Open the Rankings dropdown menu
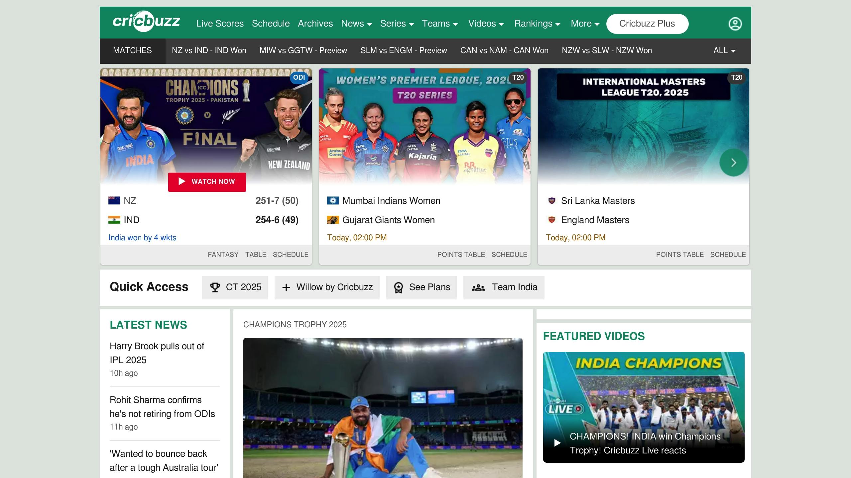851x478 pixels. click(537, 24)
